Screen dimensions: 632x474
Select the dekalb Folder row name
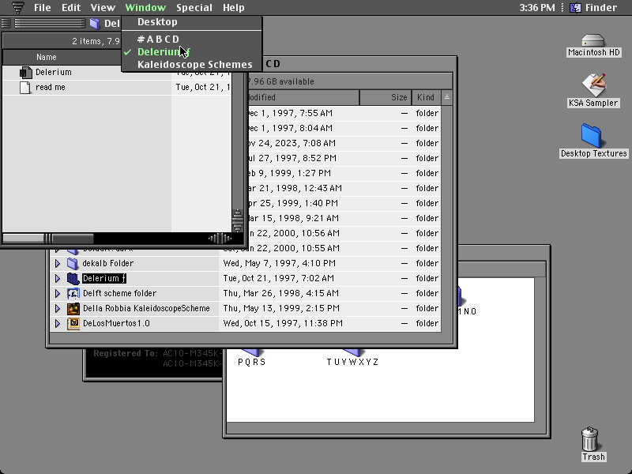[x=107, y=263]
